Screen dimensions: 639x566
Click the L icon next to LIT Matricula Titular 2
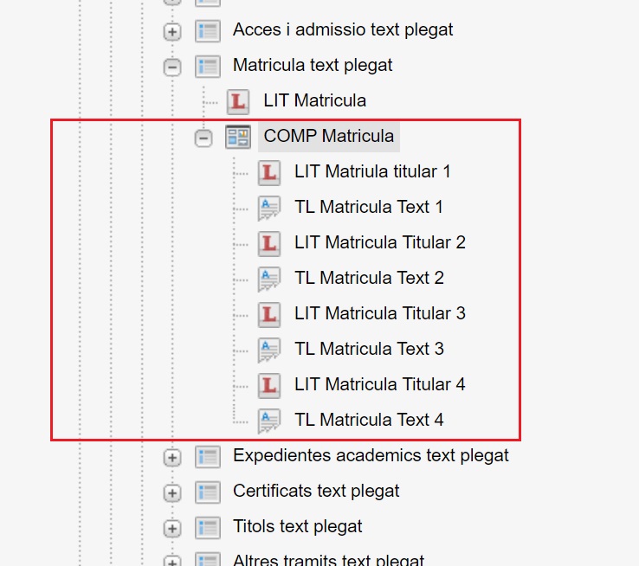tap(269, 243)
